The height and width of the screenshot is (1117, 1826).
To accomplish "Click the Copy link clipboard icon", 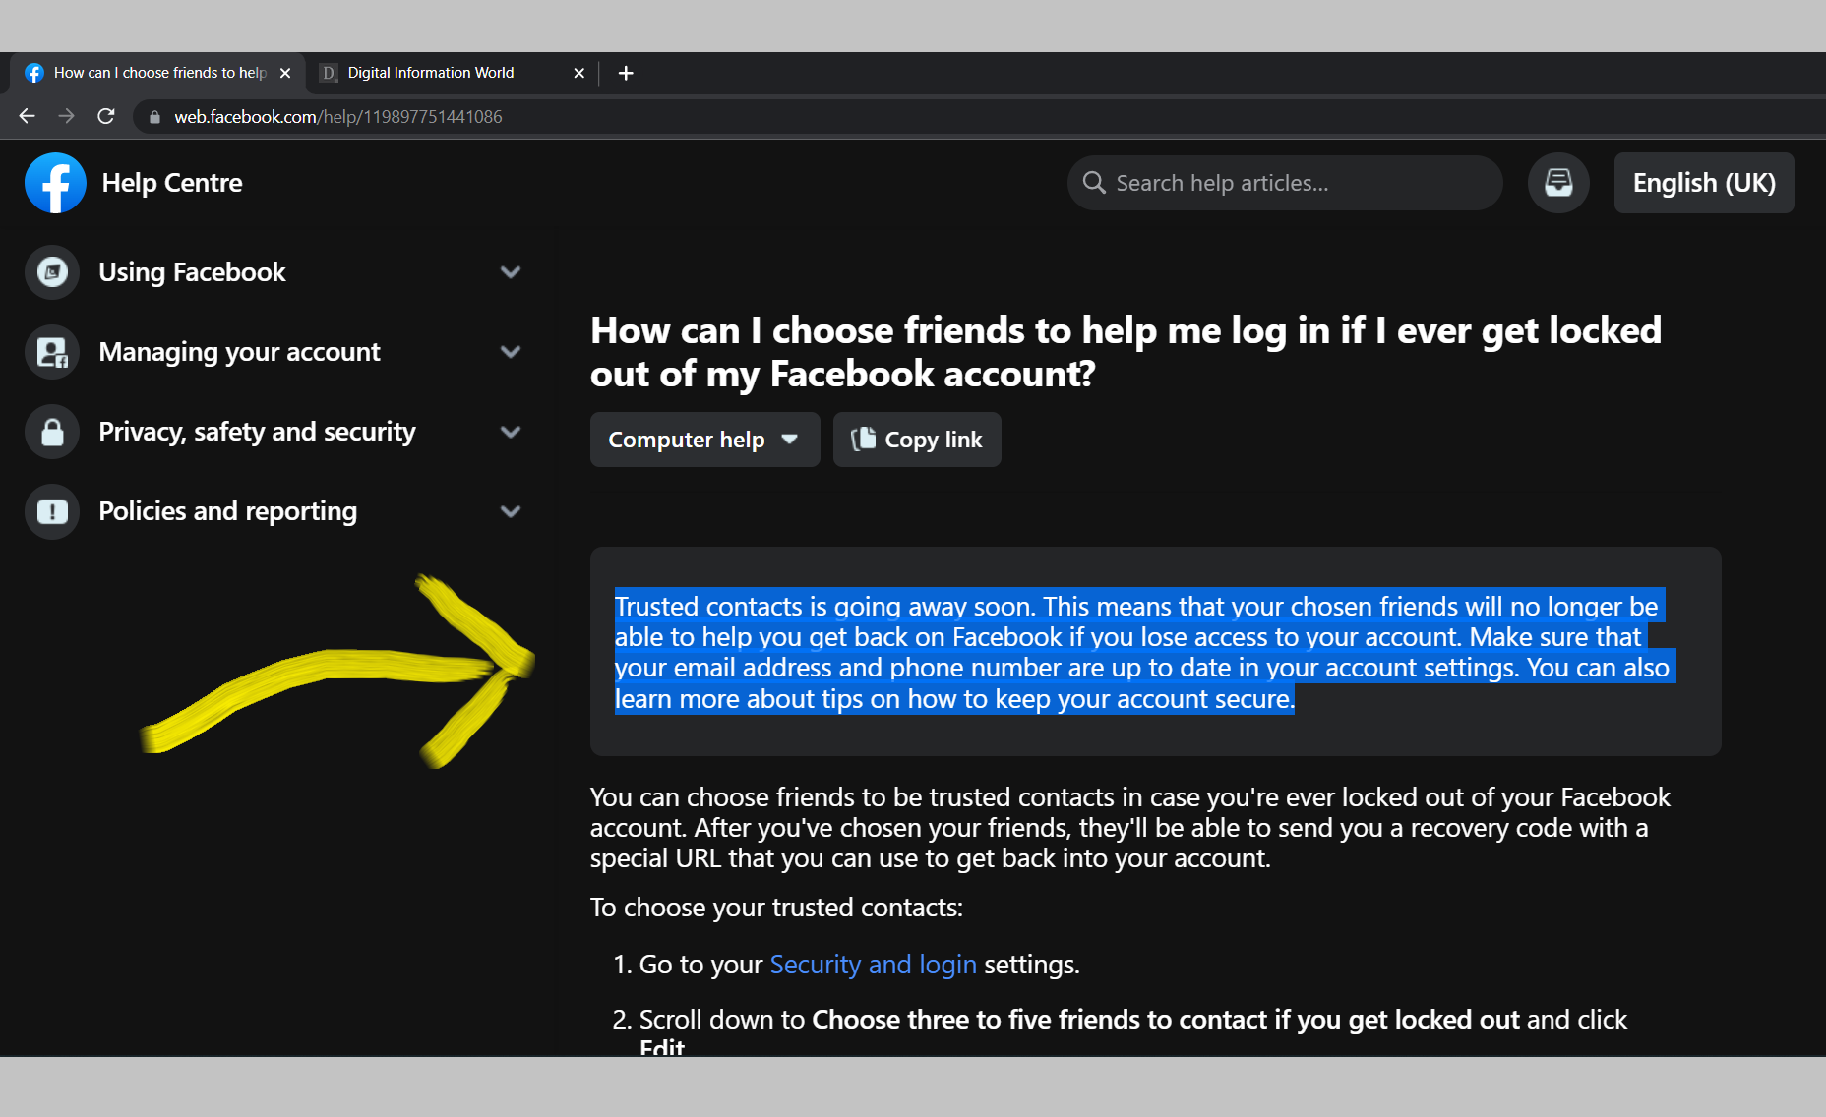I will click(863, 439).
